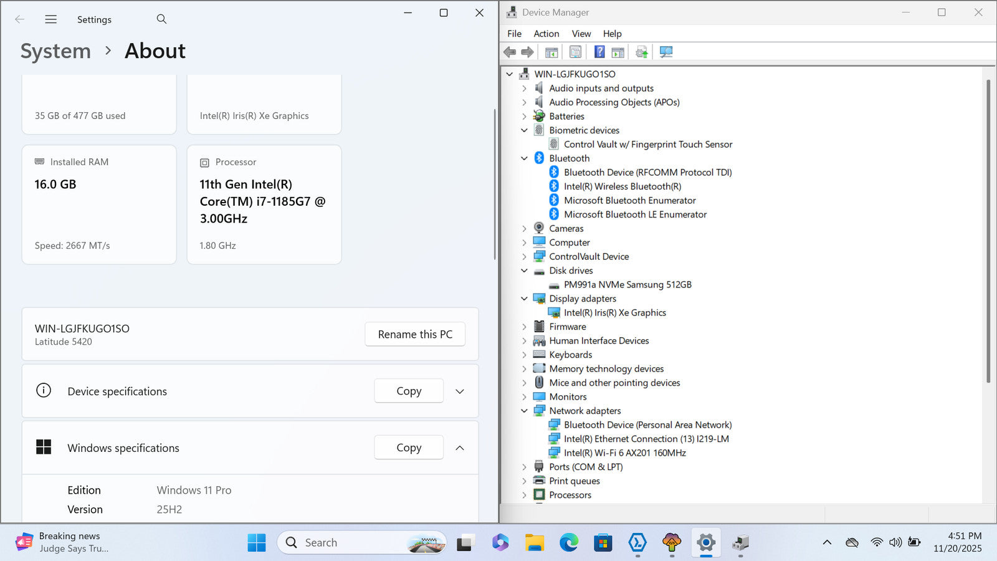Open the View menu in Device Manager
The width and height of the screenshot is (997, 561).
click(x=581, y=34)
